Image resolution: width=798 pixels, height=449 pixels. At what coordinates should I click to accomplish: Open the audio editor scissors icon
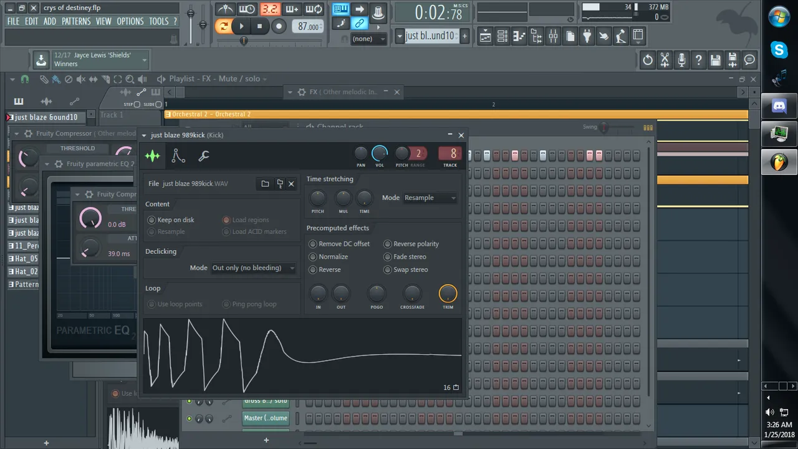[665, 60]
